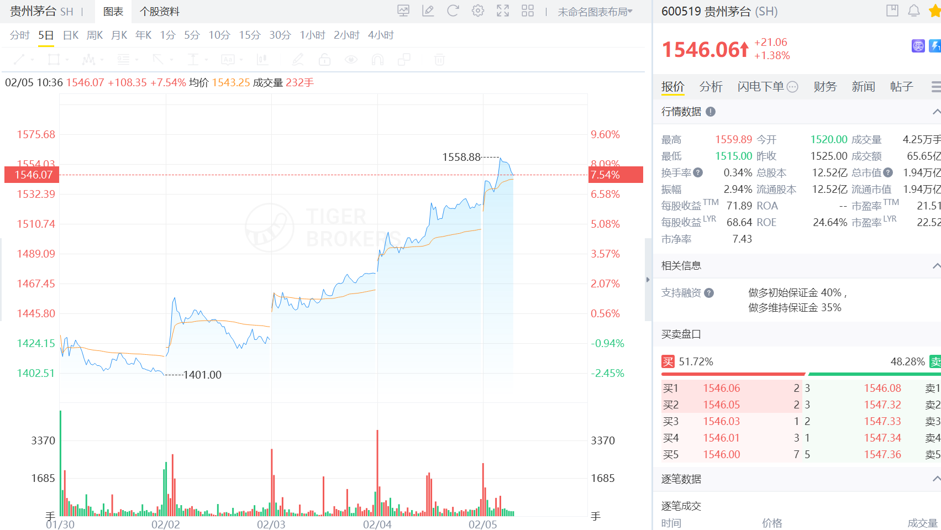This screenshot has height=530, width=941.
Task: Click the notification bell icon
Action: [914, 11]
